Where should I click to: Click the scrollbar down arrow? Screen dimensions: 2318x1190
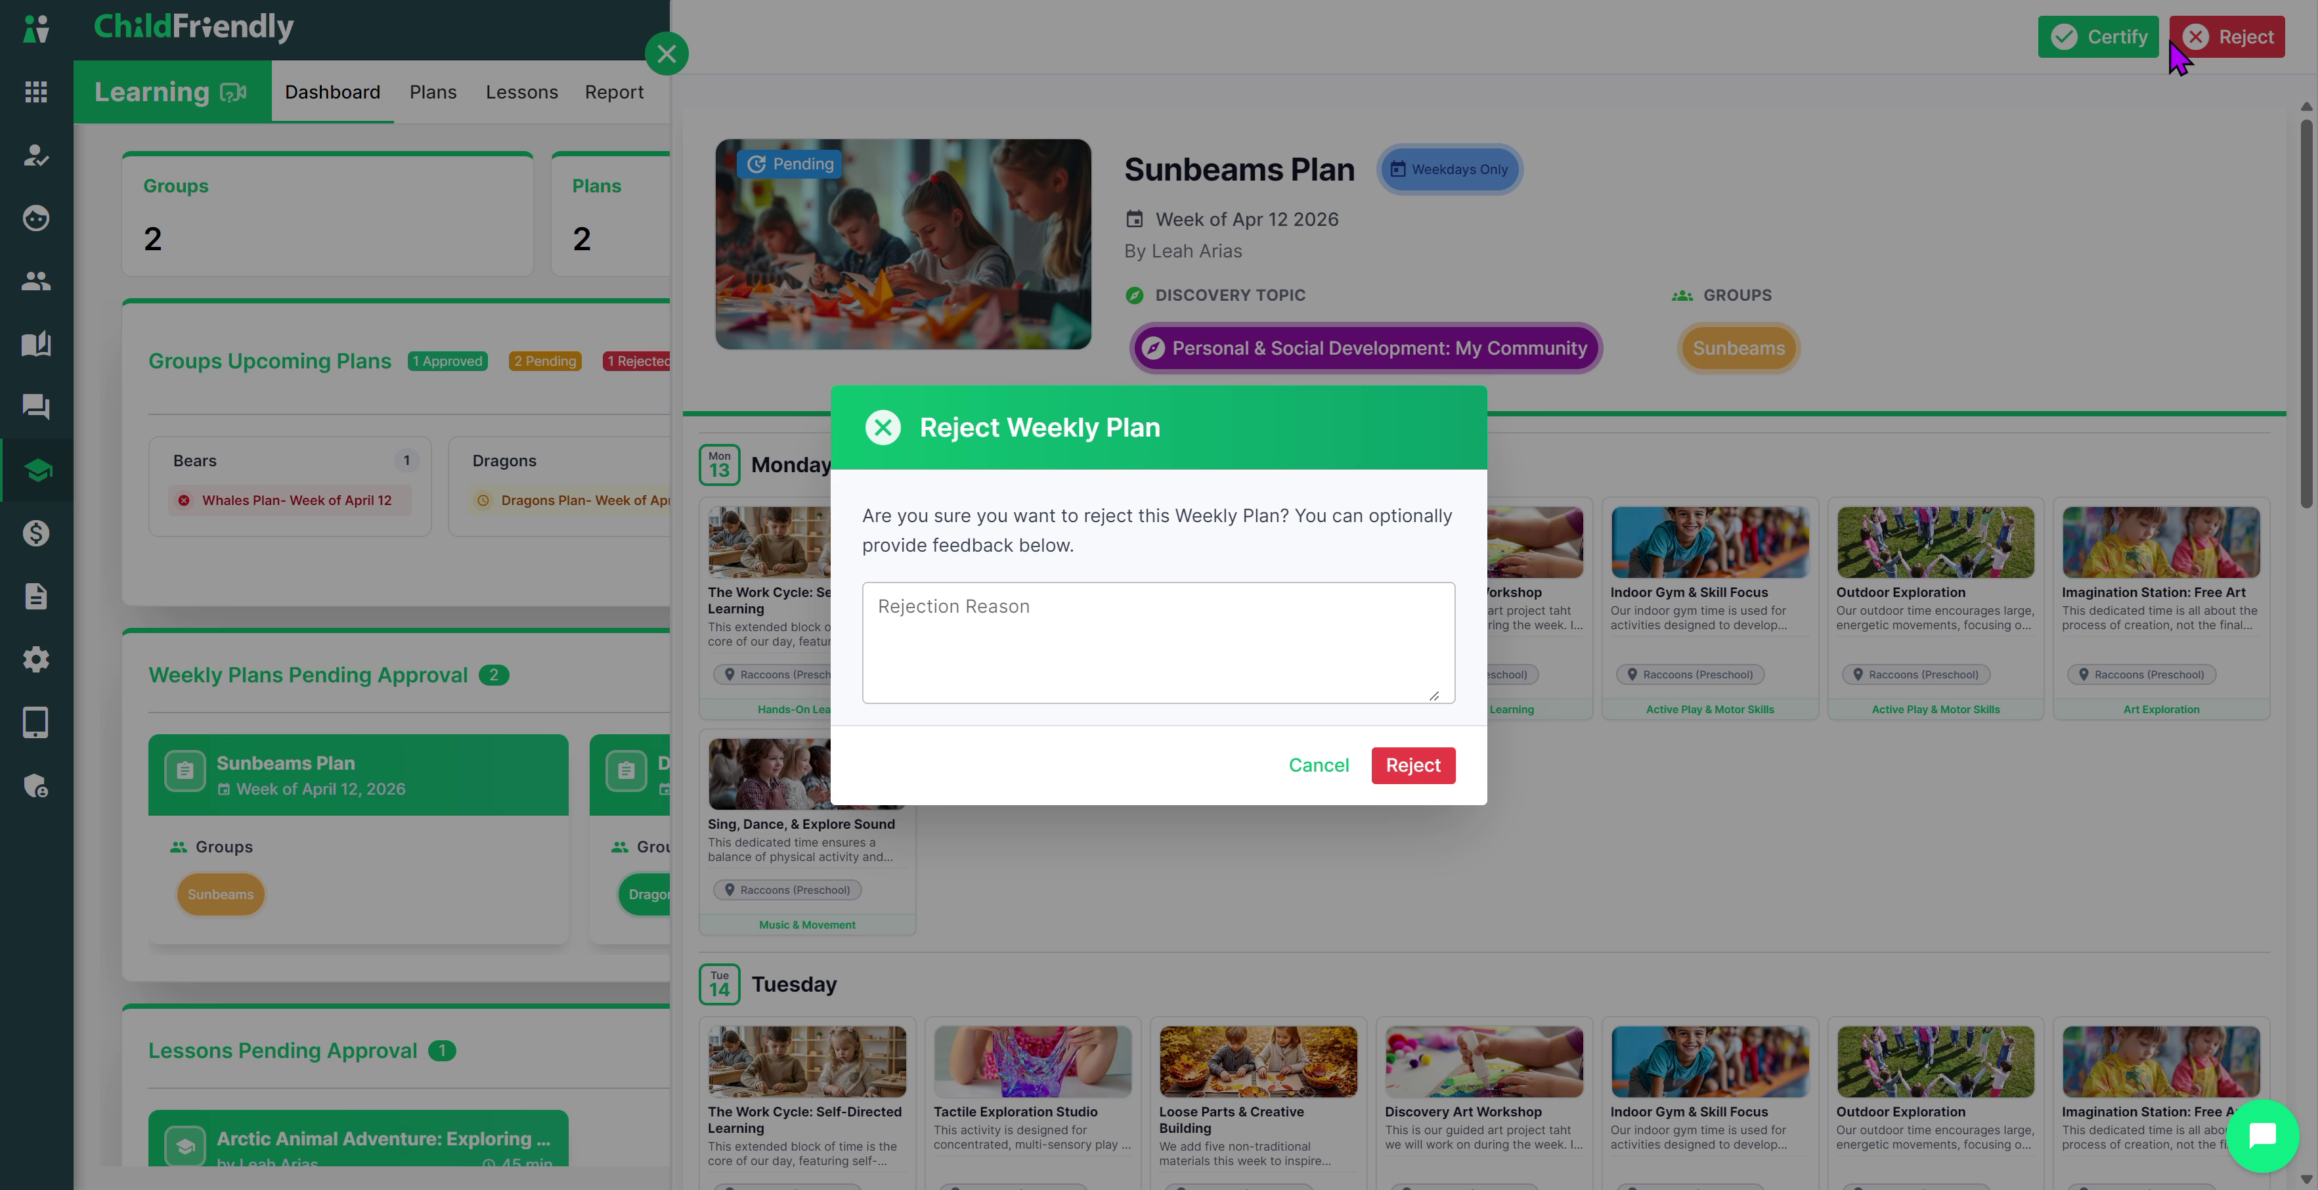click(x=2306, y=1179)
